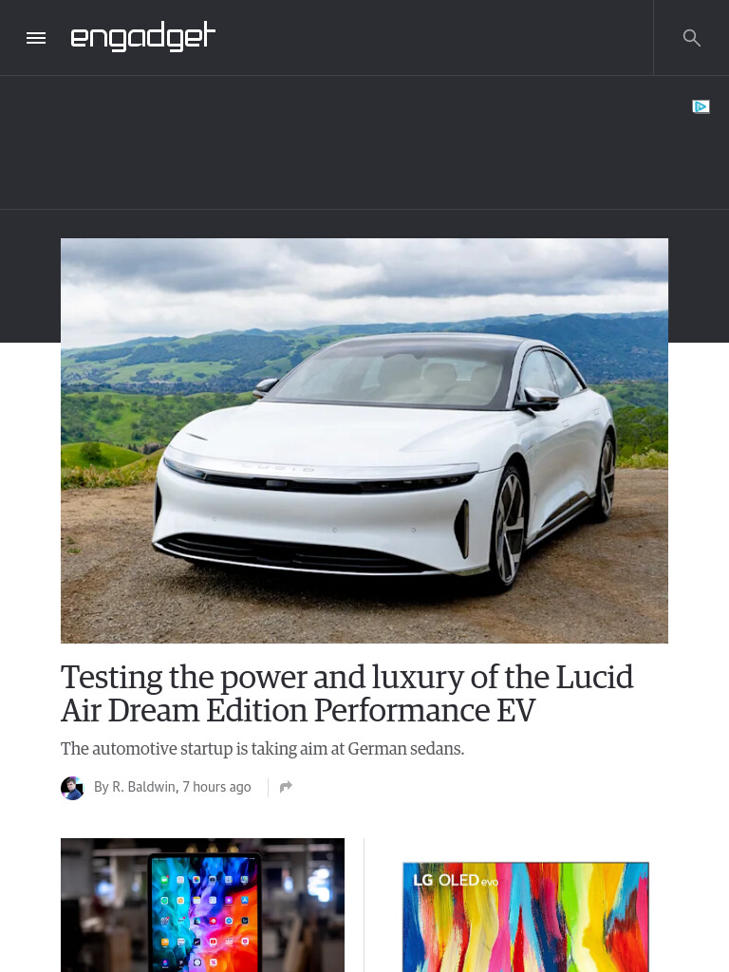Click the AdChoices icon
The width and height of the screenshot is (729, 972).
click(701, 106)
